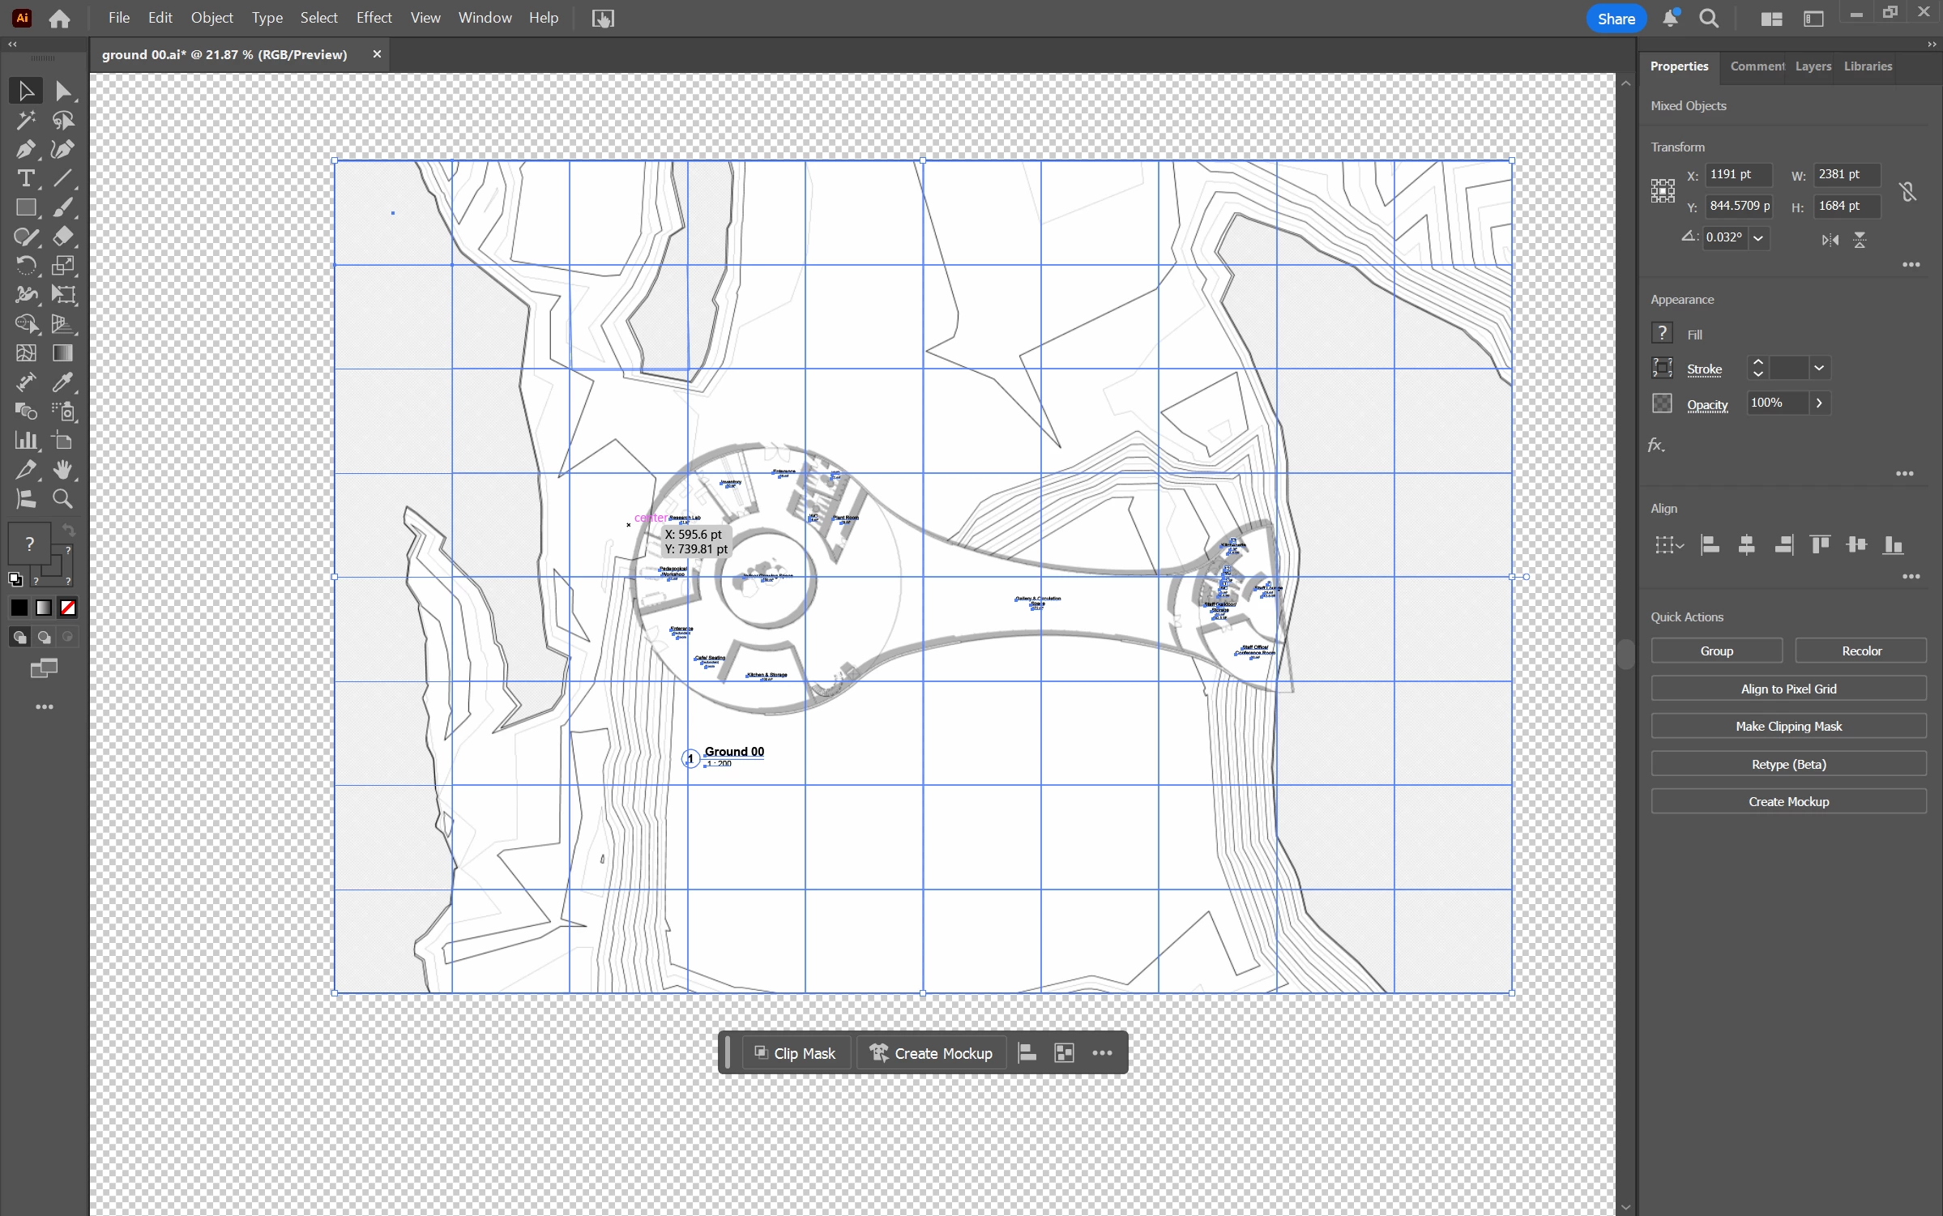Select the Type tool

[x=25, y=179]
